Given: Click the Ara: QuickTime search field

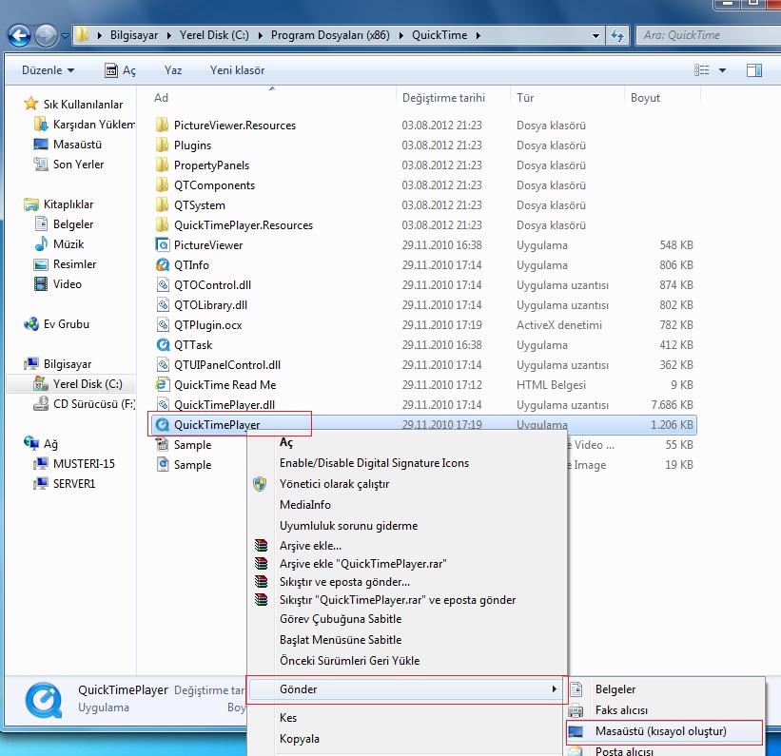Looking at the screenshot, I should (710, 35).
